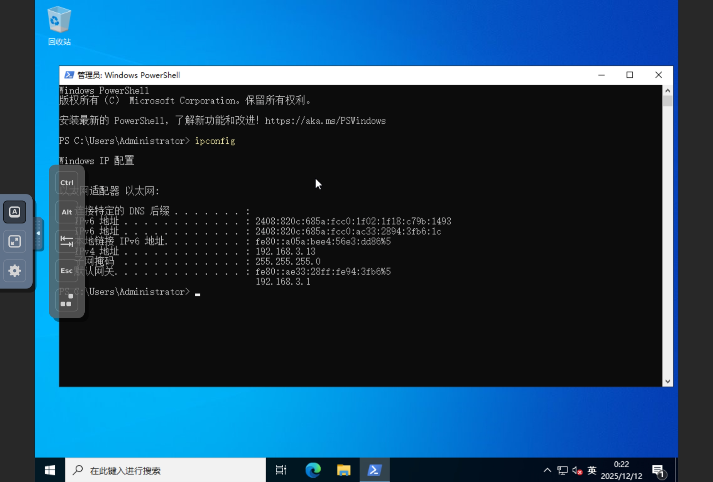
Task: Click the Windows key grid icon
Action: (66, 300)
